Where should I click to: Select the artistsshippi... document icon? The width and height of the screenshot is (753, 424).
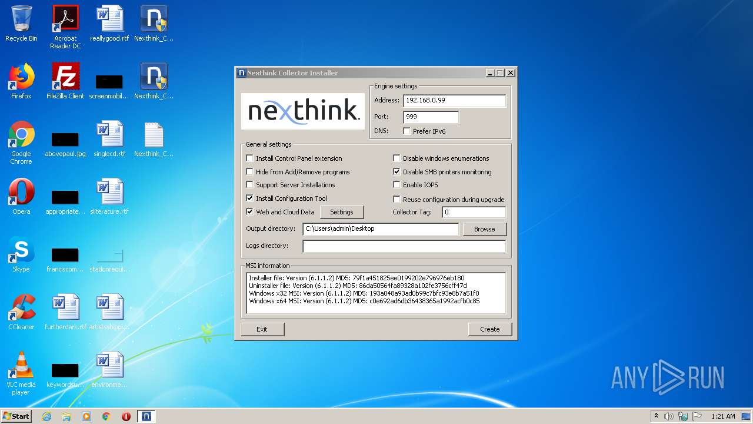pos(109,312)
